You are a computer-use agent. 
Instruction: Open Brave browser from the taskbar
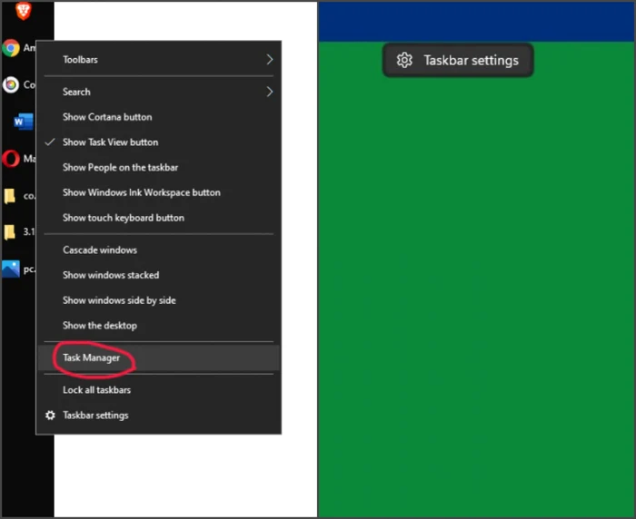(x=23, y=11)
